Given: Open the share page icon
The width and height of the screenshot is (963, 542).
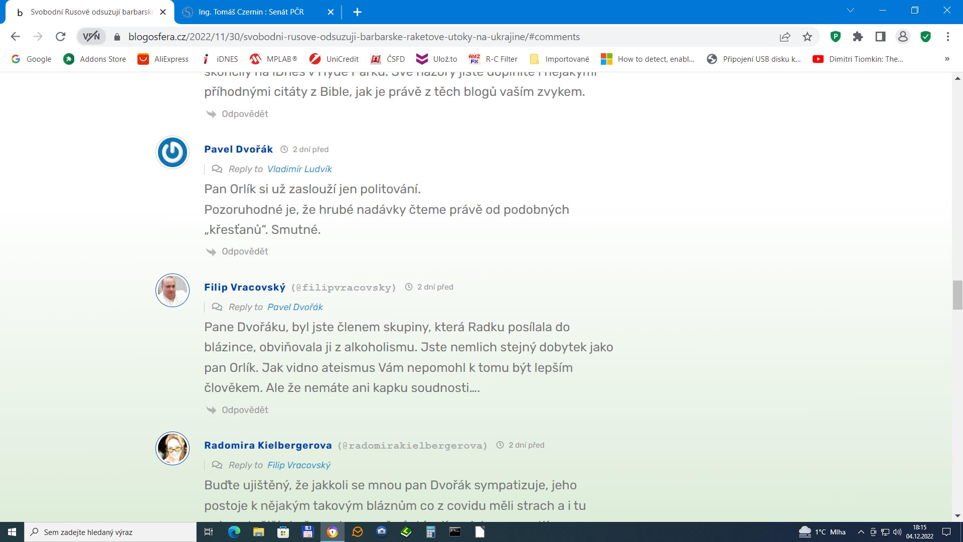Looking at the screenshot, I should tap(785, 37).
